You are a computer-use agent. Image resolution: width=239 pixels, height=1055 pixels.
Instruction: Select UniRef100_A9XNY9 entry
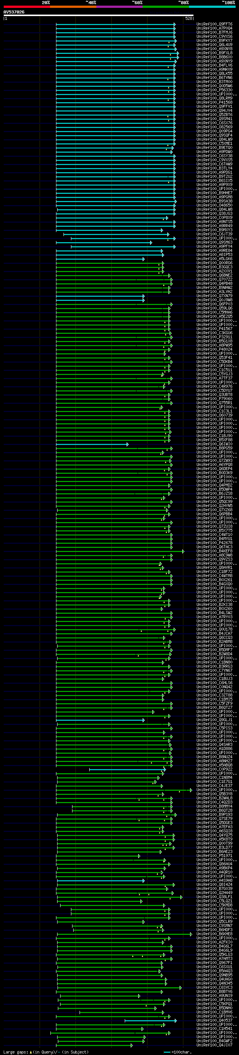[x=214, y=61]
